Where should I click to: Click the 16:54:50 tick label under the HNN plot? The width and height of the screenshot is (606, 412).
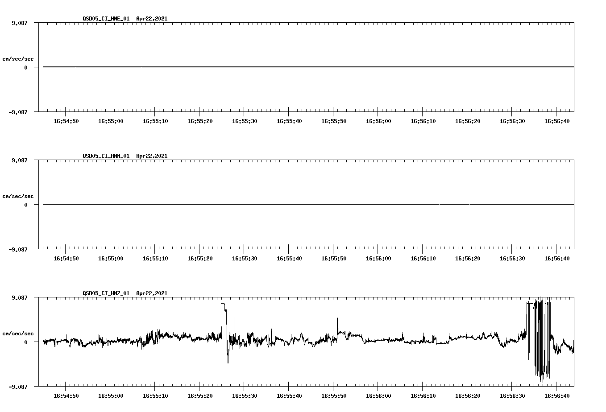tap(66, 258)
